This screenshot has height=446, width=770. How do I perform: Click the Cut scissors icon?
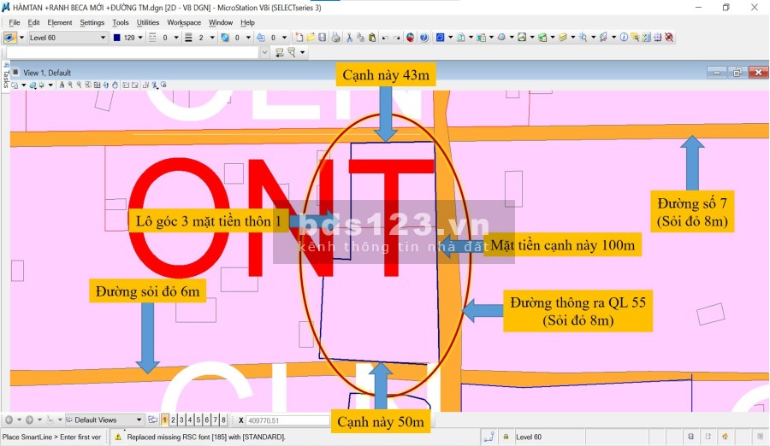[349, 38]
